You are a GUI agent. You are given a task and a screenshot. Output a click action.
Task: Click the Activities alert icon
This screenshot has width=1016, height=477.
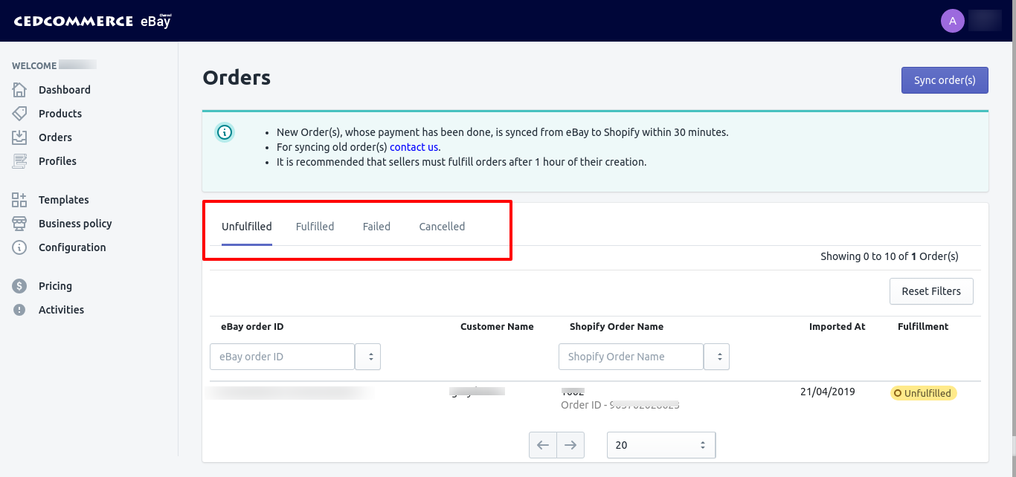pyautogui.click(x=19, y=310)
